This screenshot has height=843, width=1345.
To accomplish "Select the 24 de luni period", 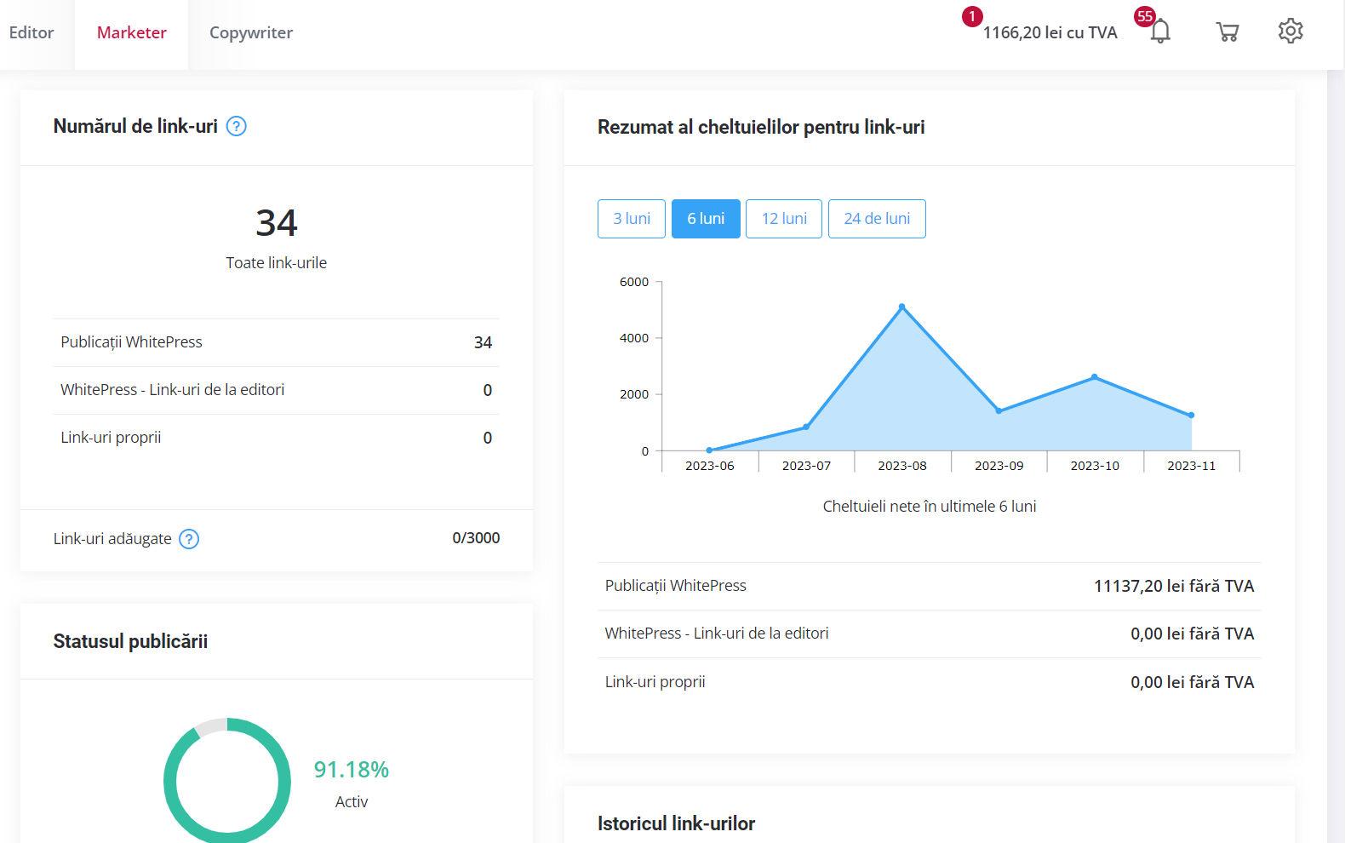I will (877, 219).
